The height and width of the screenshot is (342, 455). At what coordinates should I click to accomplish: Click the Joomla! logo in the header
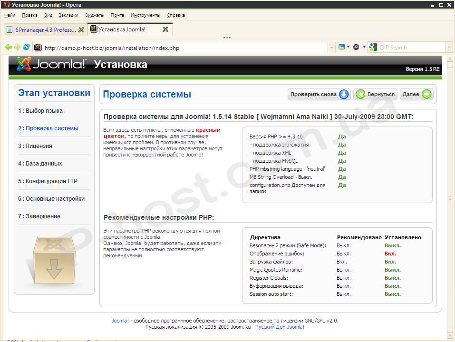coord(52,64)
